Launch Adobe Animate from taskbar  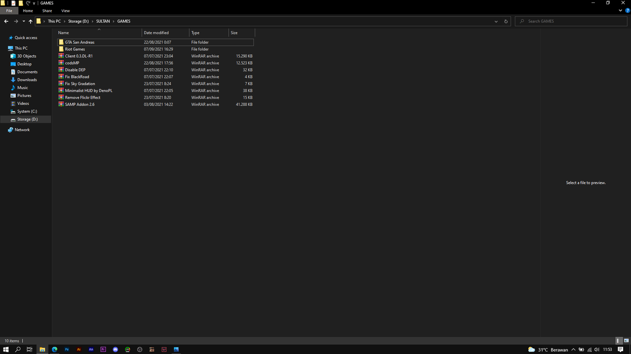click(x=91, y=350)
